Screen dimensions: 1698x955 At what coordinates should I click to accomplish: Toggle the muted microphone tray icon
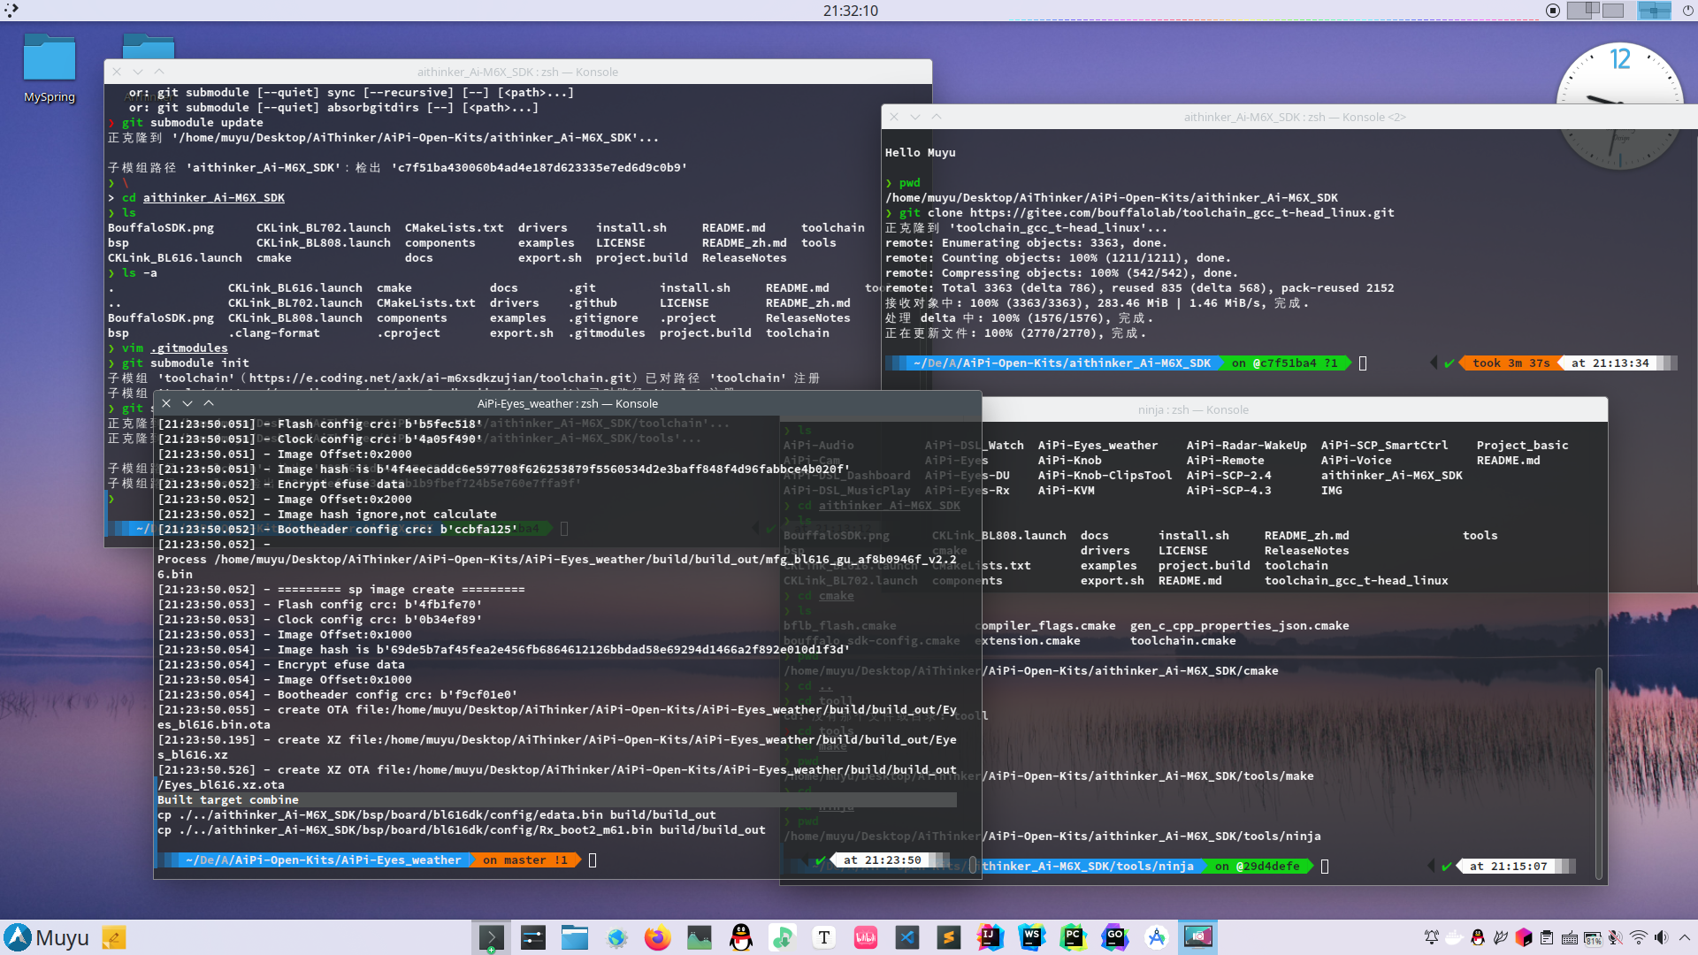(x=1616, y=937)
